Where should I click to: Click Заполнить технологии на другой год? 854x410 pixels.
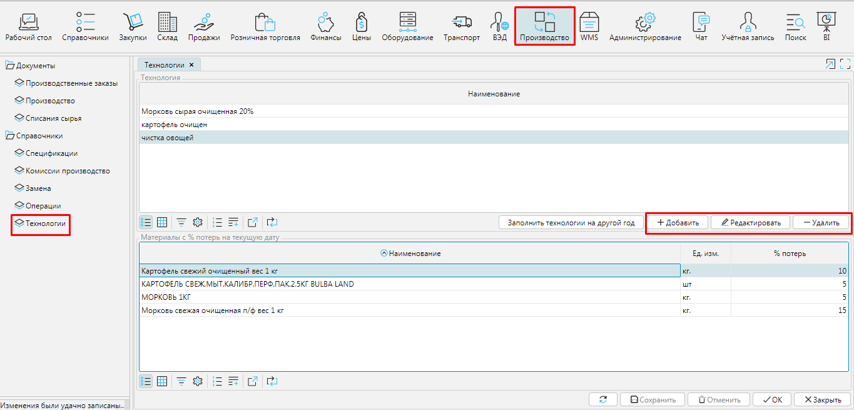[x=571, y=223]
